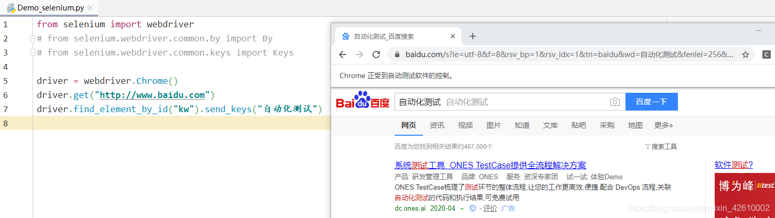Click the Chrome extension icon 'C'

tap(767, 54)
